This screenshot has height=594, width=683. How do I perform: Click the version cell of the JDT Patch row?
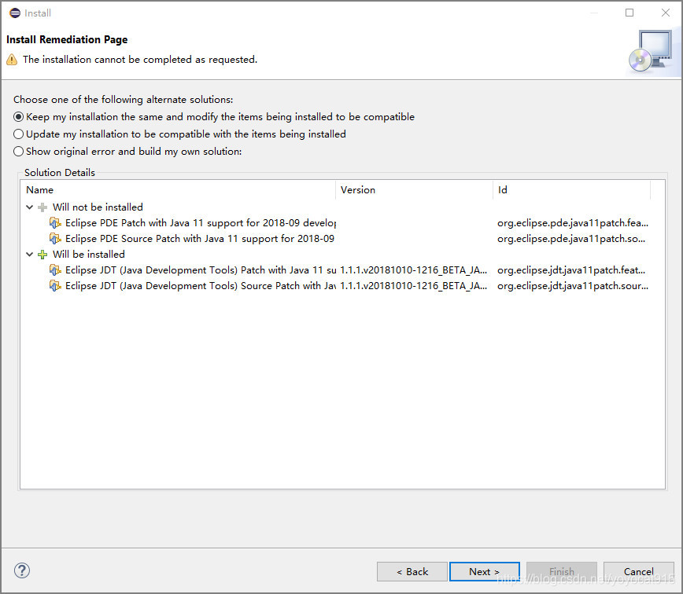[x=413, y=270]
